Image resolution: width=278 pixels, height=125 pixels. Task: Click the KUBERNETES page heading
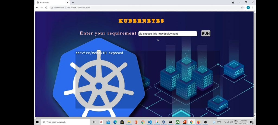(141, 21)
